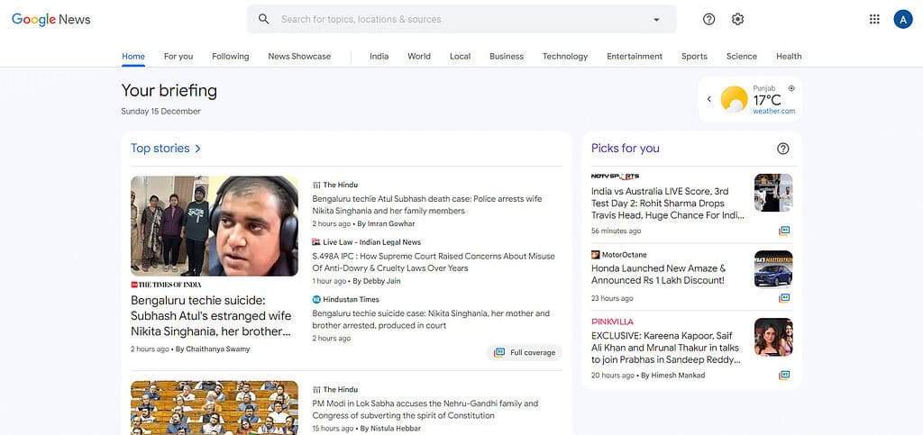Open PM Modi in Lok Sabha article
This screenshot has width=923, height=435.
[425, 409]
